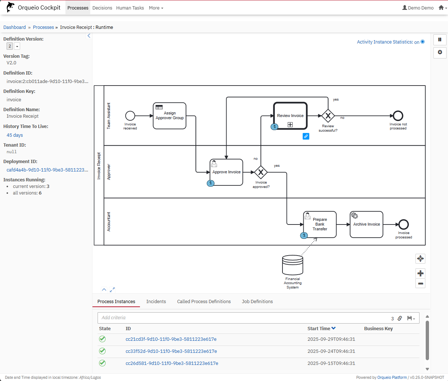
Task: Click the Add criteria search field
Action: click(241, 318)
